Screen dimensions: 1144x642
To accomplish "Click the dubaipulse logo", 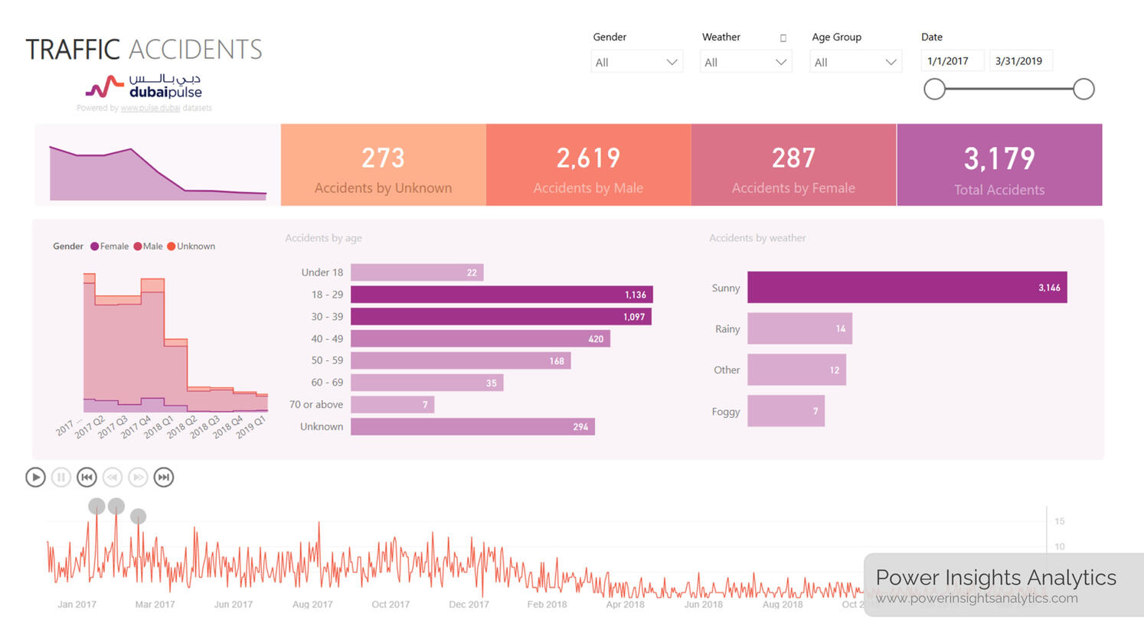I will coord(144,86).
